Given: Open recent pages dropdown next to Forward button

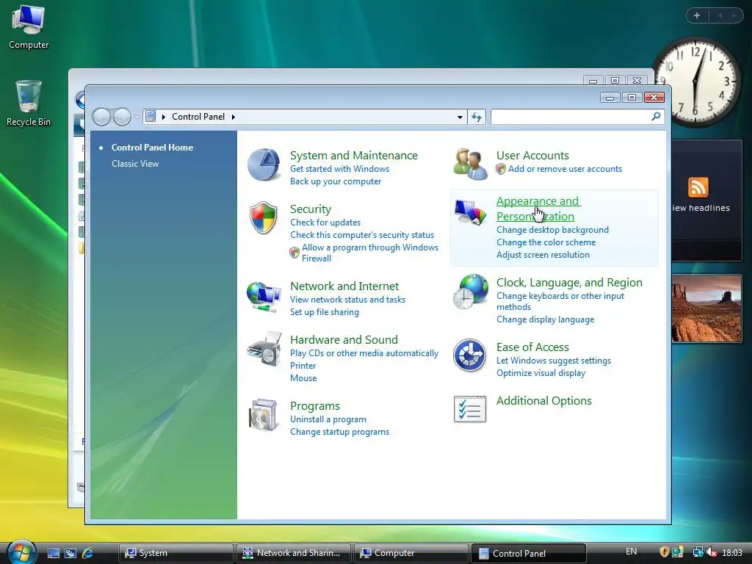Looking at the screenshot, I should (136, 117).
